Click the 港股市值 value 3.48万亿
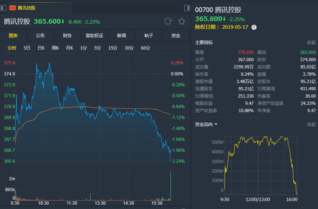Image resolution: width=318 pixels, height=209 pixels. tap(245, 82)
